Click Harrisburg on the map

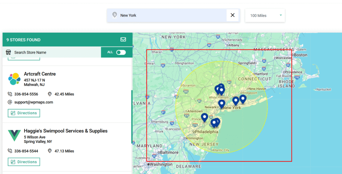point(161,122)
